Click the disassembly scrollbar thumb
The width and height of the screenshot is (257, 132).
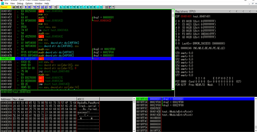coord(173,15)
